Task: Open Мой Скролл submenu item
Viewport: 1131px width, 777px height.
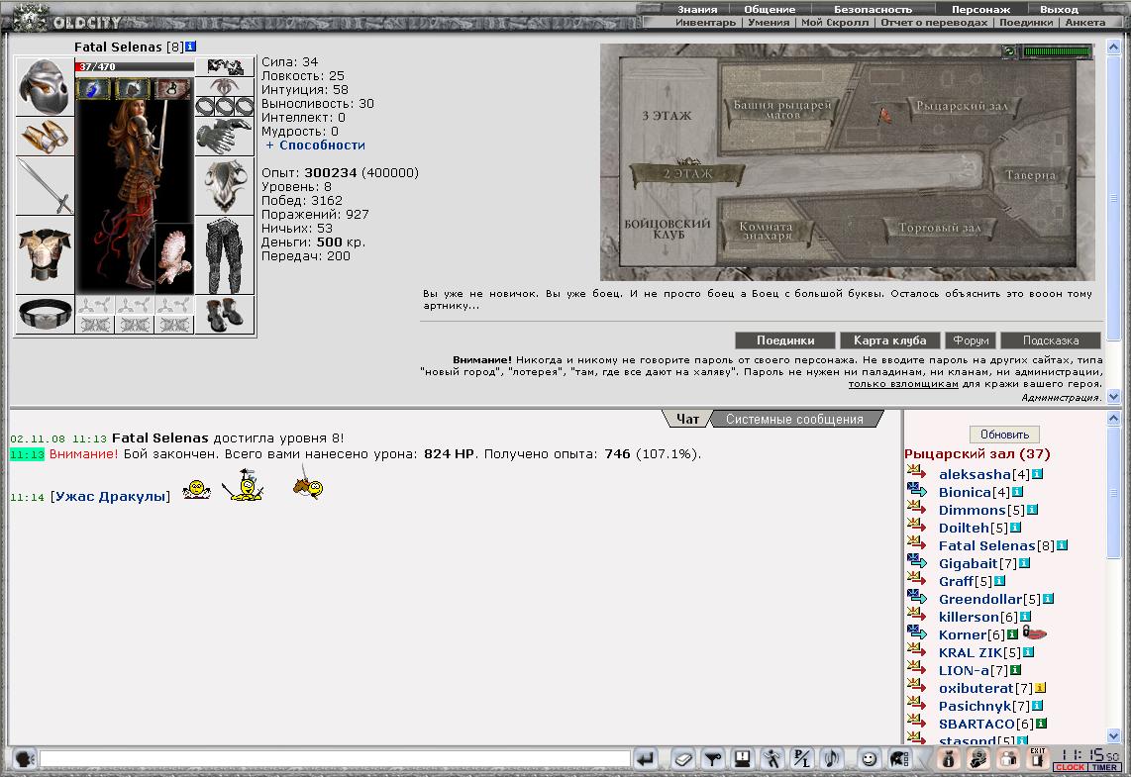Action: tap(835, 23)
